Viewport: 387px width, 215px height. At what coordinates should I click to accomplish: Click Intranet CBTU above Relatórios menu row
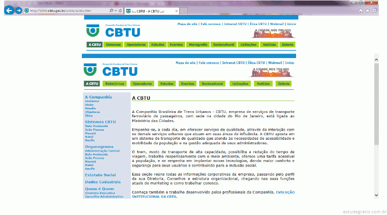point(233,63)
